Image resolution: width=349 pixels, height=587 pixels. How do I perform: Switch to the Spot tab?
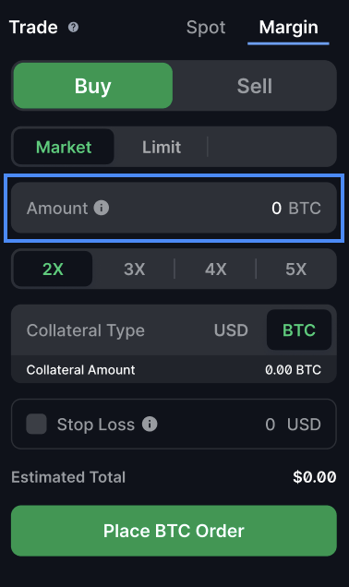pyautogui.click(x=206, y=28)
